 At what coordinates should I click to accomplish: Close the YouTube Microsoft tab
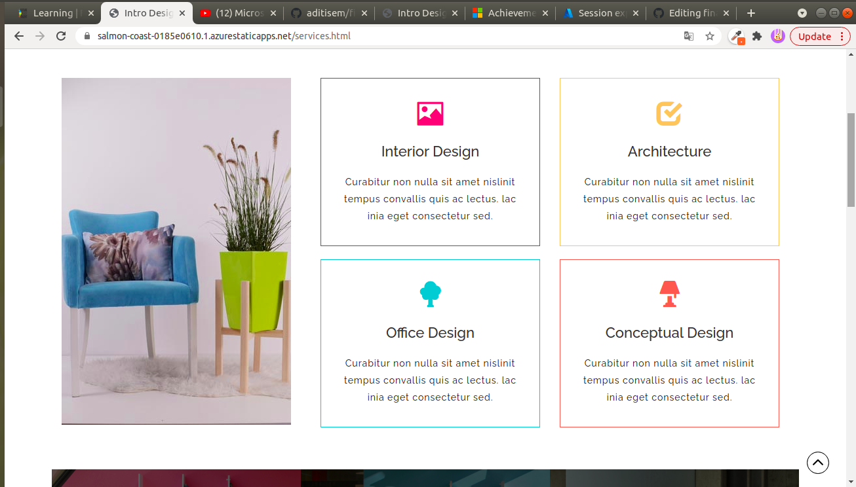click(273, 13)
